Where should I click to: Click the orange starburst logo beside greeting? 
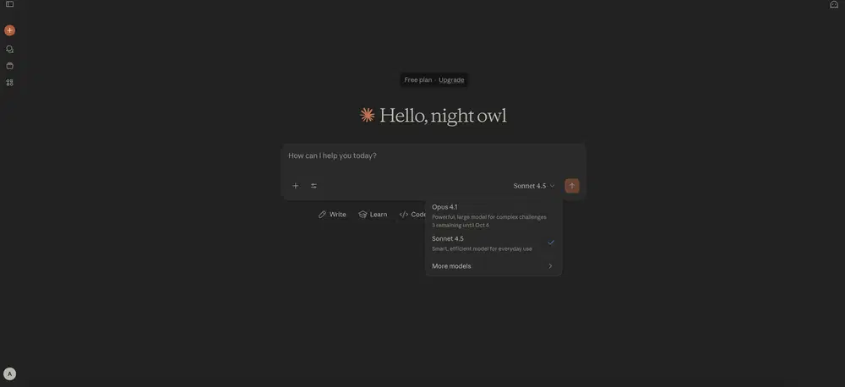point(367,115)
